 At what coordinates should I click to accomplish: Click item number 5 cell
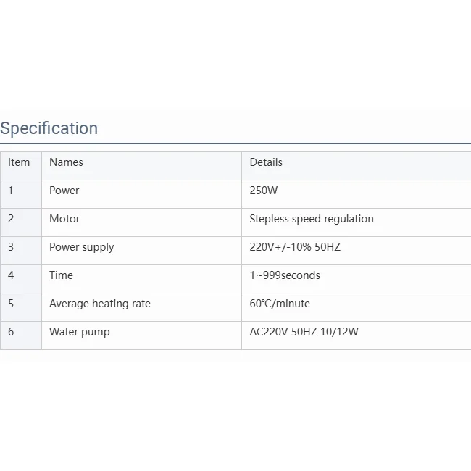(x=11, y=304)
